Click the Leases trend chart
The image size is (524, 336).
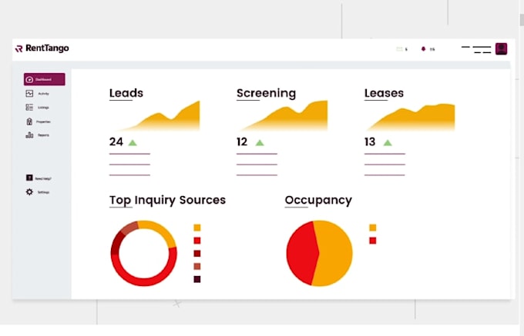point(411,117)
